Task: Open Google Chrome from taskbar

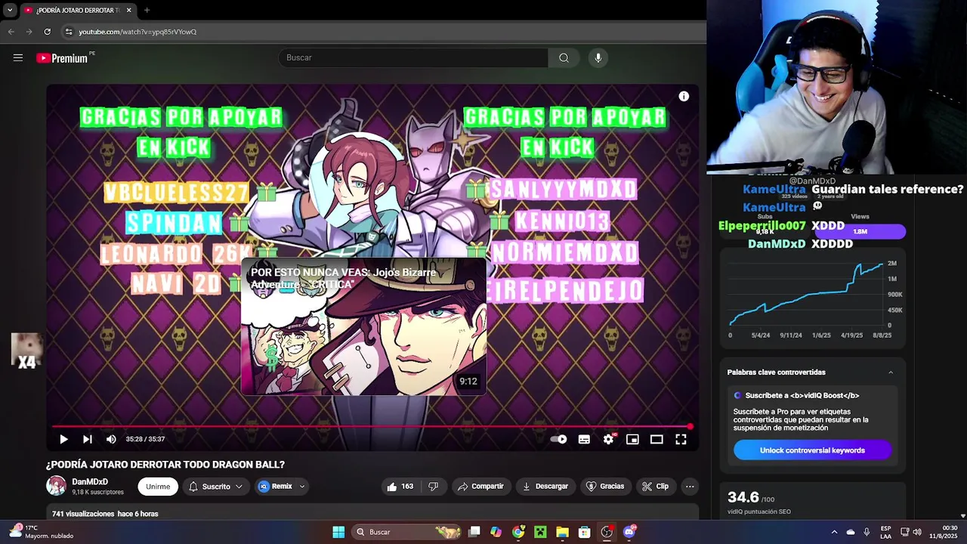Action: pyautogui.click(x=518, y=532)
